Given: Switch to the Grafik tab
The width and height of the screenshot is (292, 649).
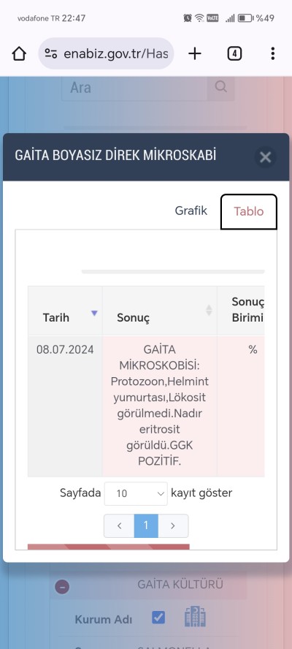Looking at the screenshot, I should click(191, 210).
